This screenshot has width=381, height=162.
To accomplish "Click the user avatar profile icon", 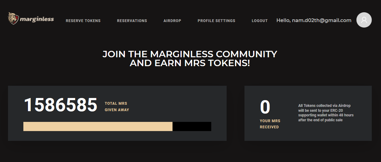I will 364,20.
